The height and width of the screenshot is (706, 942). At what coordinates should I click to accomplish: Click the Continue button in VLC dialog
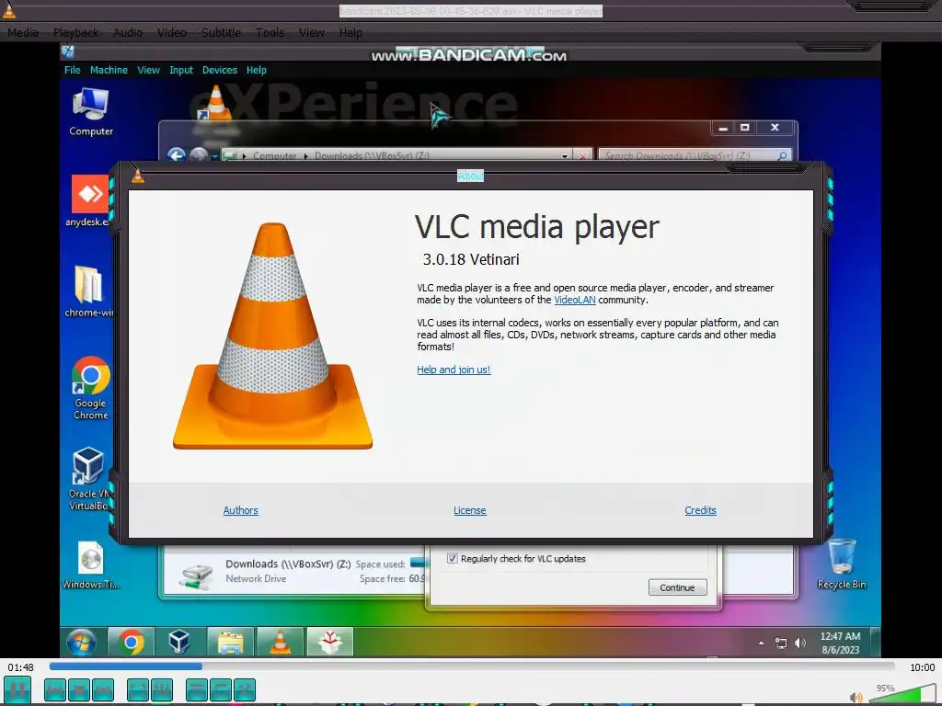tap(677, 587)
